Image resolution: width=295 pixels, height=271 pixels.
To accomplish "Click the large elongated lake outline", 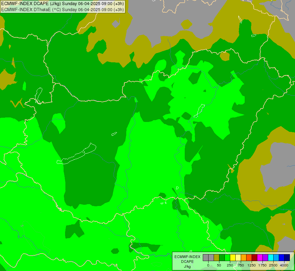I will tap(76, 154).
